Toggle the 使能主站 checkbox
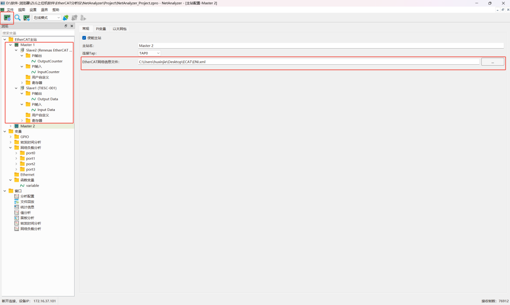 tap(84, 38)
